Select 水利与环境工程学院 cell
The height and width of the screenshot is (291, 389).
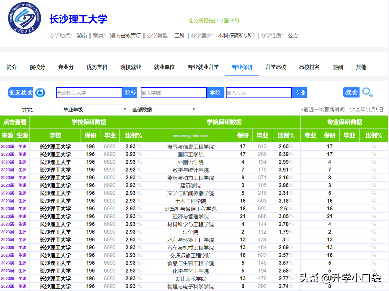pos(191,240)
